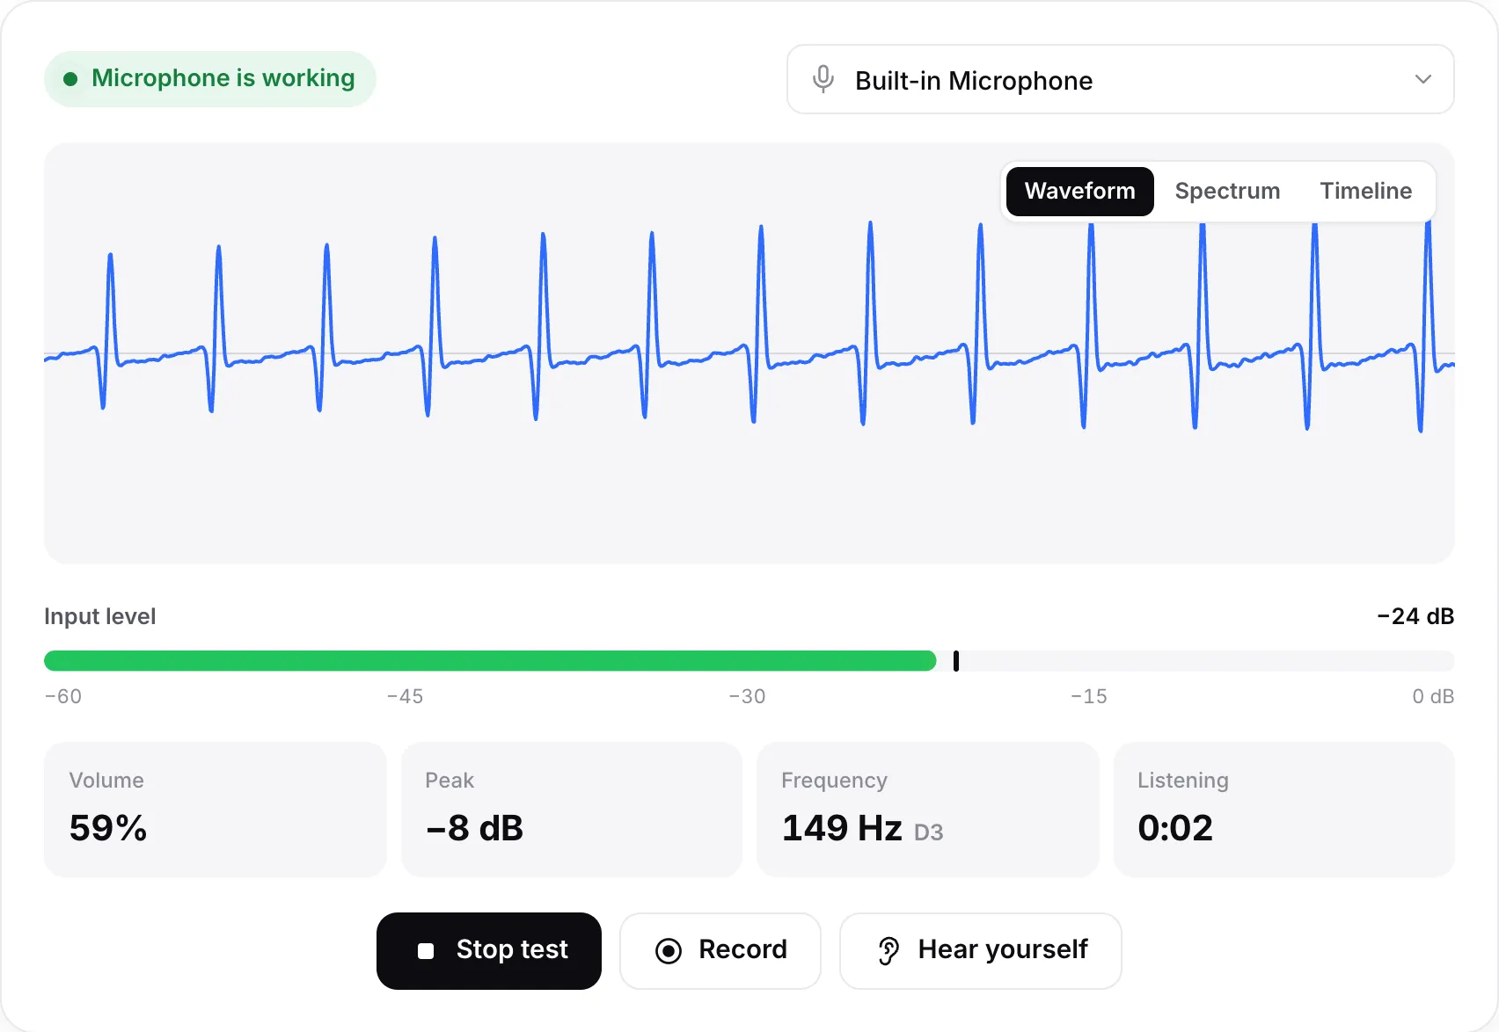Click the microphone icon in device selector
The height and width of the screenshot is (1032, 1499).
pyautogui.click(x=823, y=79)
